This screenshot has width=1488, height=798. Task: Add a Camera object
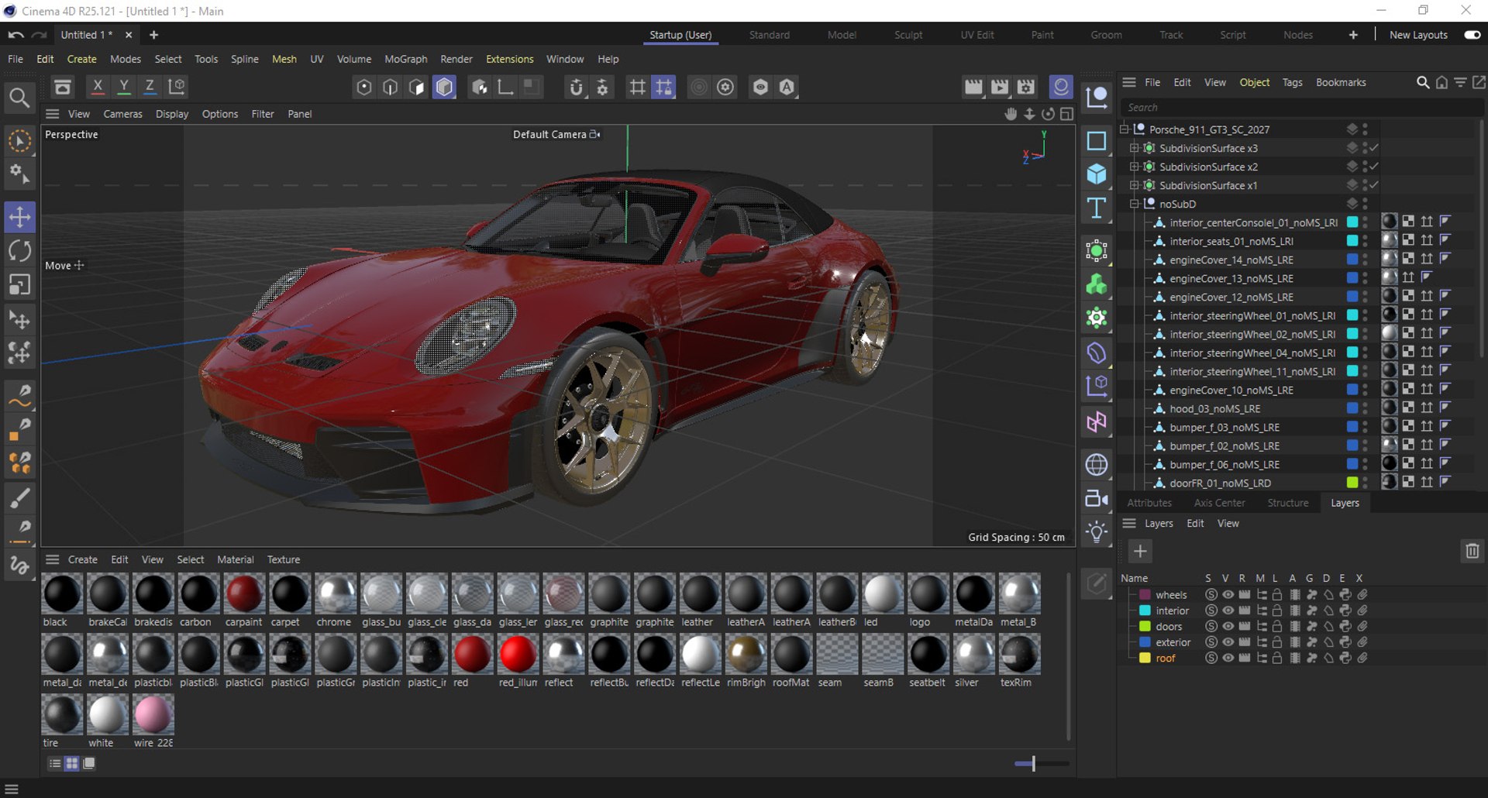point(1097,498)
